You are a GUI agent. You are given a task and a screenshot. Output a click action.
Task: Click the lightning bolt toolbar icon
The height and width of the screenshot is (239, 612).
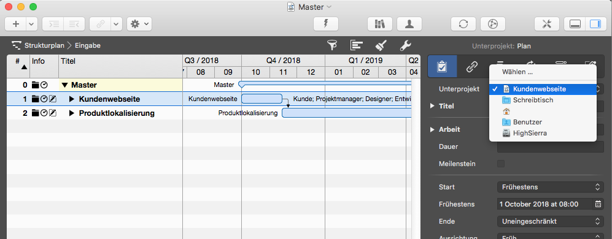coord(325,24)
